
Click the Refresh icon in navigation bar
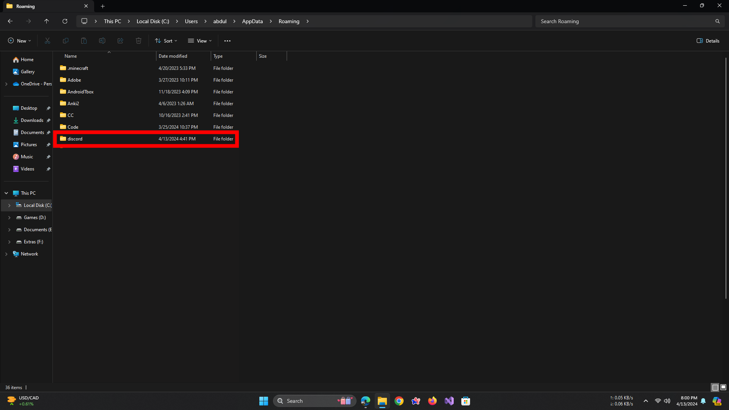65,21
